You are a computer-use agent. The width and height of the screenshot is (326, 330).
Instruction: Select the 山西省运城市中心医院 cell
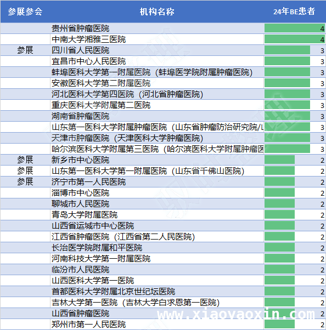tap(157, 226)
